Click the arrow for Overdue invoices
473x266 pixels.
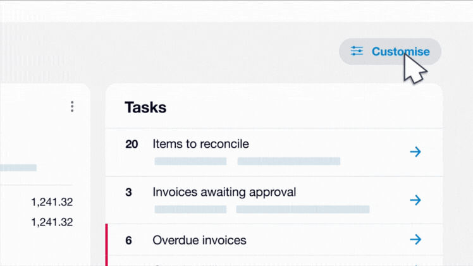coord(415,239)
